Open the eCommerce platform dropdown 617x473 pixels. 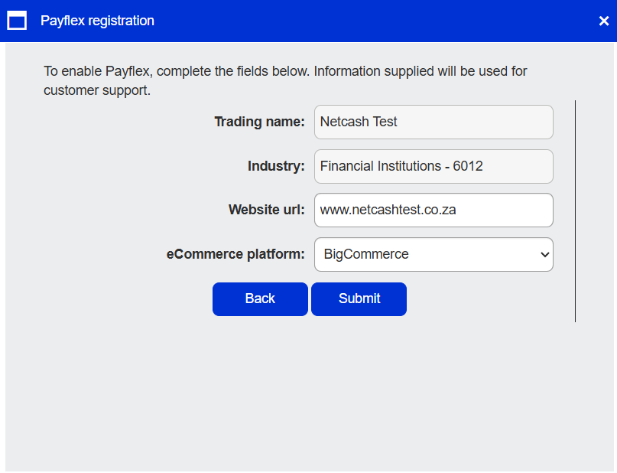point(433,254)
